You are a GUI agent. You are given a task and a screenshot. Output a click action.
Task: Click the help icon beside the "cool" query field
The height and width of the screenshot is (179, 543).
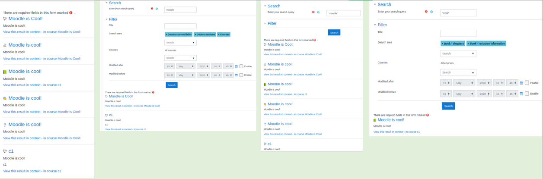click(x=431, y=12)
